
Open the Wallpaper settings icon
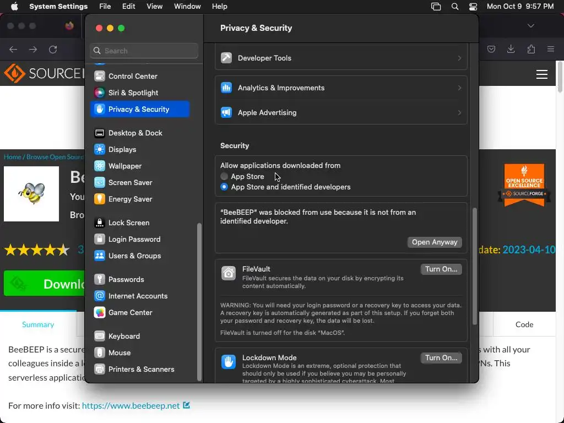click(x=100, y=166)
